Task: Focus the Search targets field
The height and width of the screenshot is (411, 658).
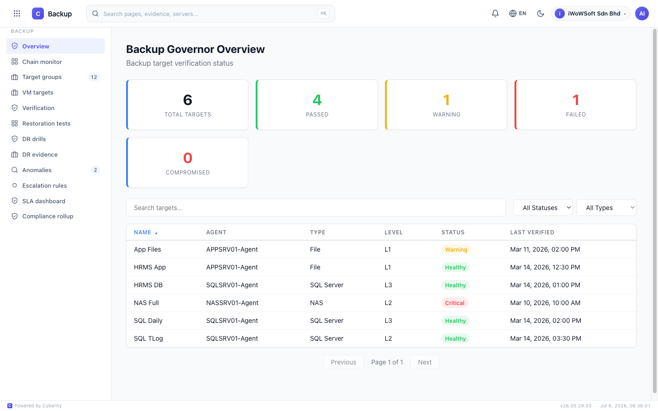Action: 316,208
